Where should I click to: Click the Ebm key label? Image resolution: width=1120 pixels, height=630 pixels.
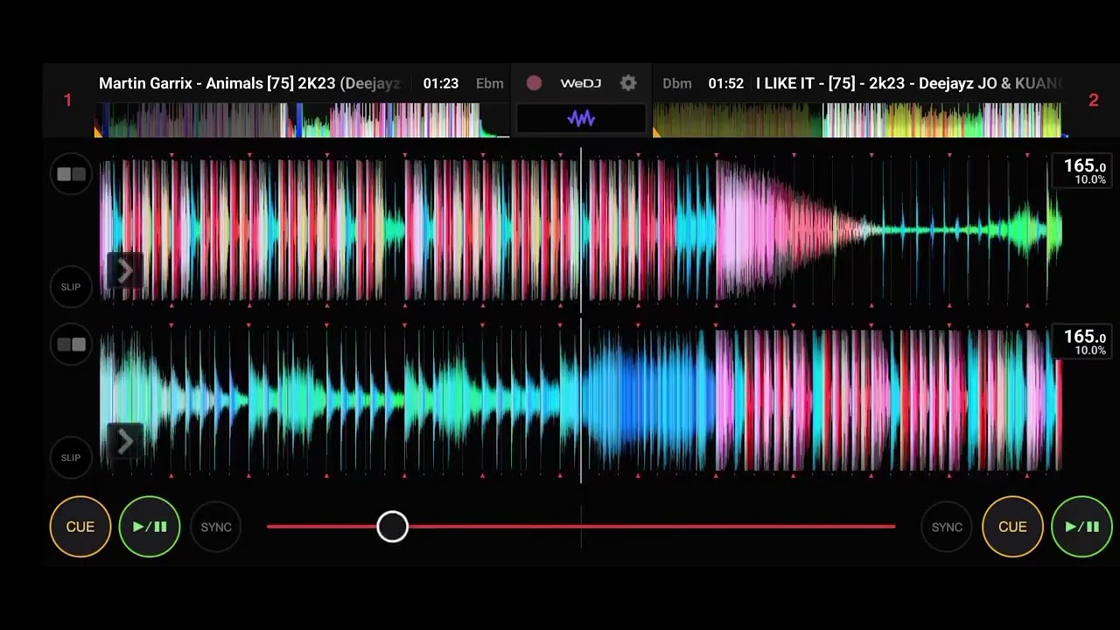490,83
